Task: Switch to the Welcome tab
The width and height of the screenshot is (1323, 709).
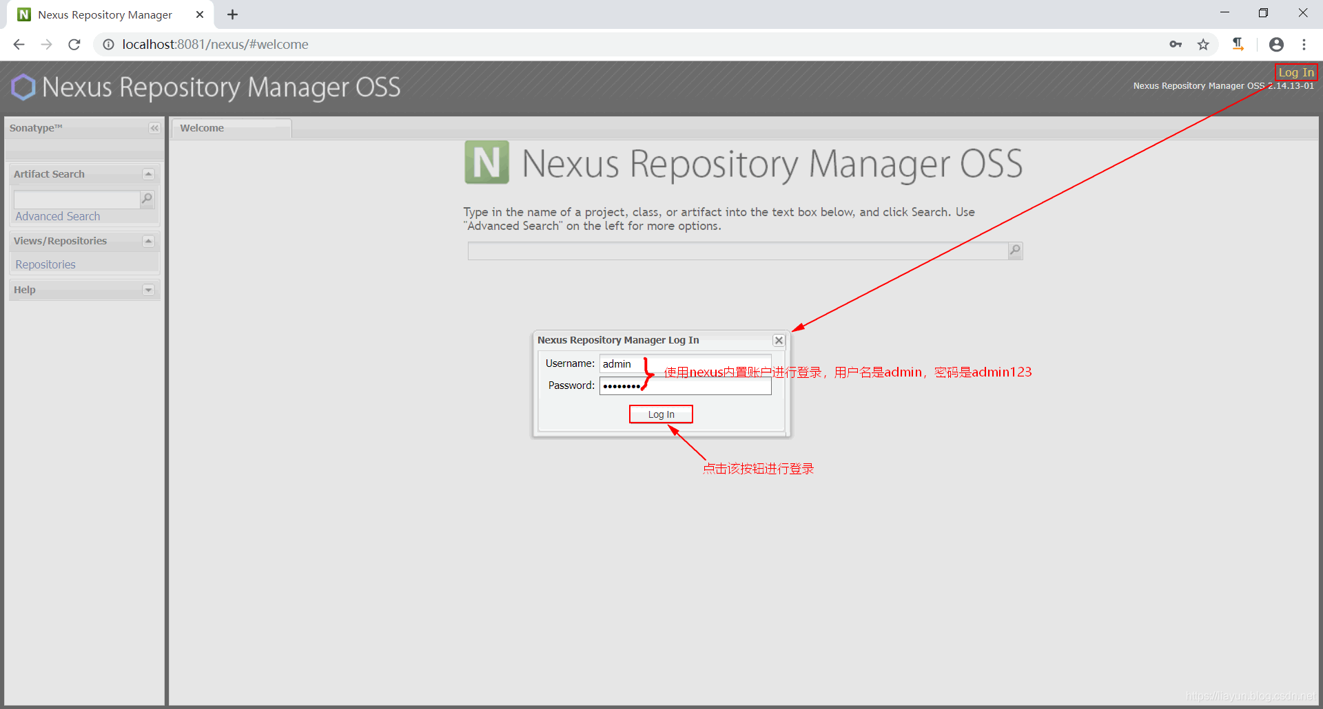Action: tap(232, 128)
